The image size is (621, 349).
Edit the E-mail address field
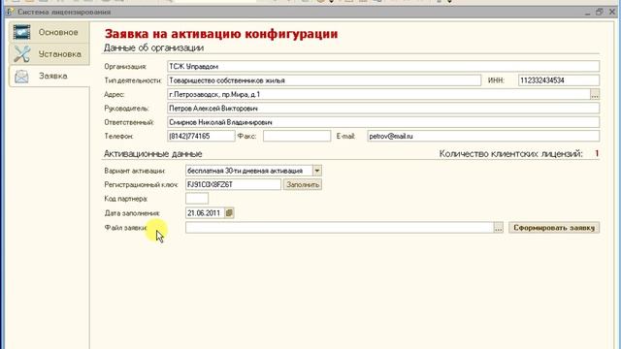(483, 136)
